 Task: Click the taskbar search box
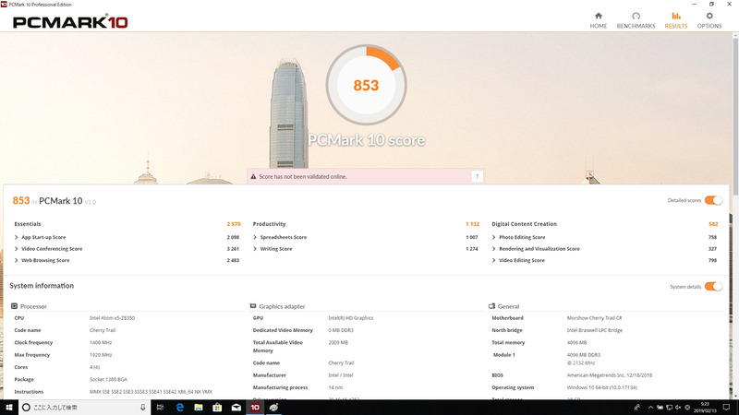point(84,408)
